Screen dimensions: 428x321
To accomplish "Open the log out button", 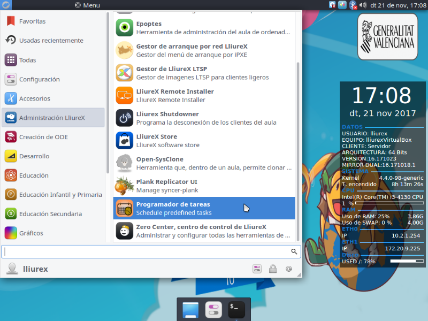I will [x=289, y=269].
